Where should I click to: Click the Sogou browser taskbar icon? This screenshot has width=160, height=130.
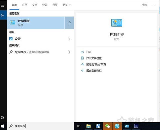click(x=98, y=126)
